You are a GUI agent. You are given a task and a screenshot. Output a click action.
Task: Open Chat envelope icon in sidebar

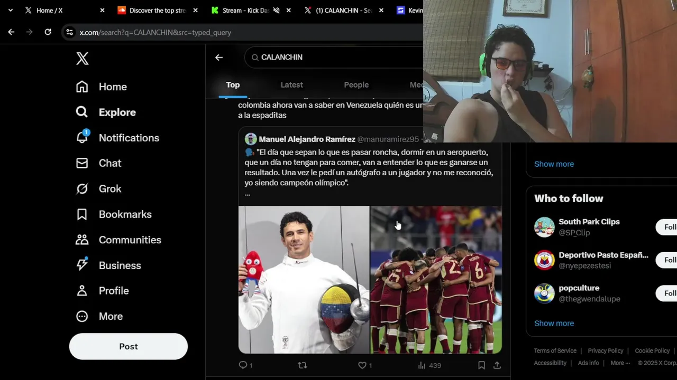(82, 163)
